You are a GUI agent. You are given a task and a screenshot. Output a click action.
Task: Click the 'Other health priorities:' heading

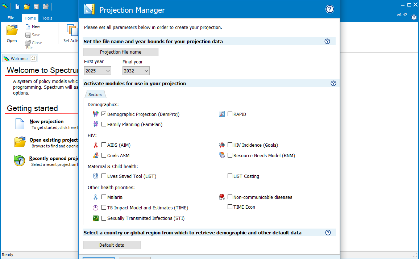click(111, 187)
